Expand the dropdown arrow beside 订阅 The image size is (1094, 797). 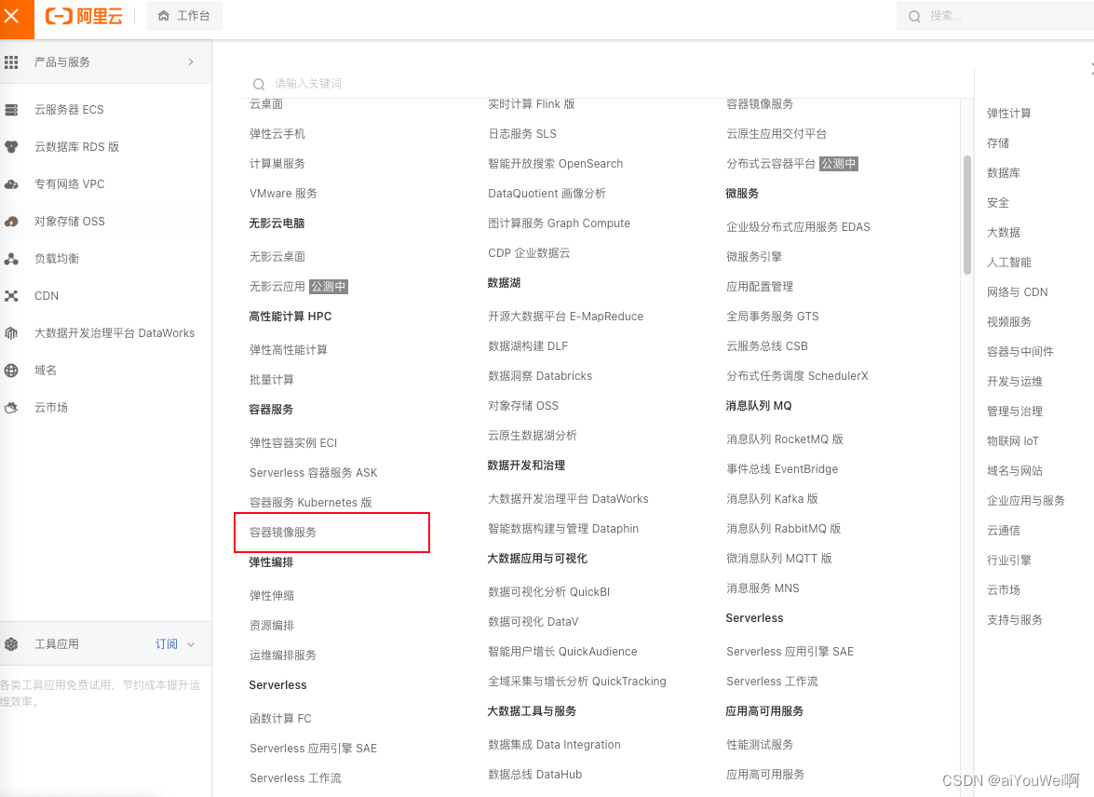[191, 644]
